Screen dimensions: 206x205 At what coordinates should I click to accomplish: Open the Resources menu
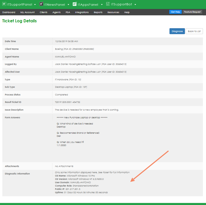(113, 12)
